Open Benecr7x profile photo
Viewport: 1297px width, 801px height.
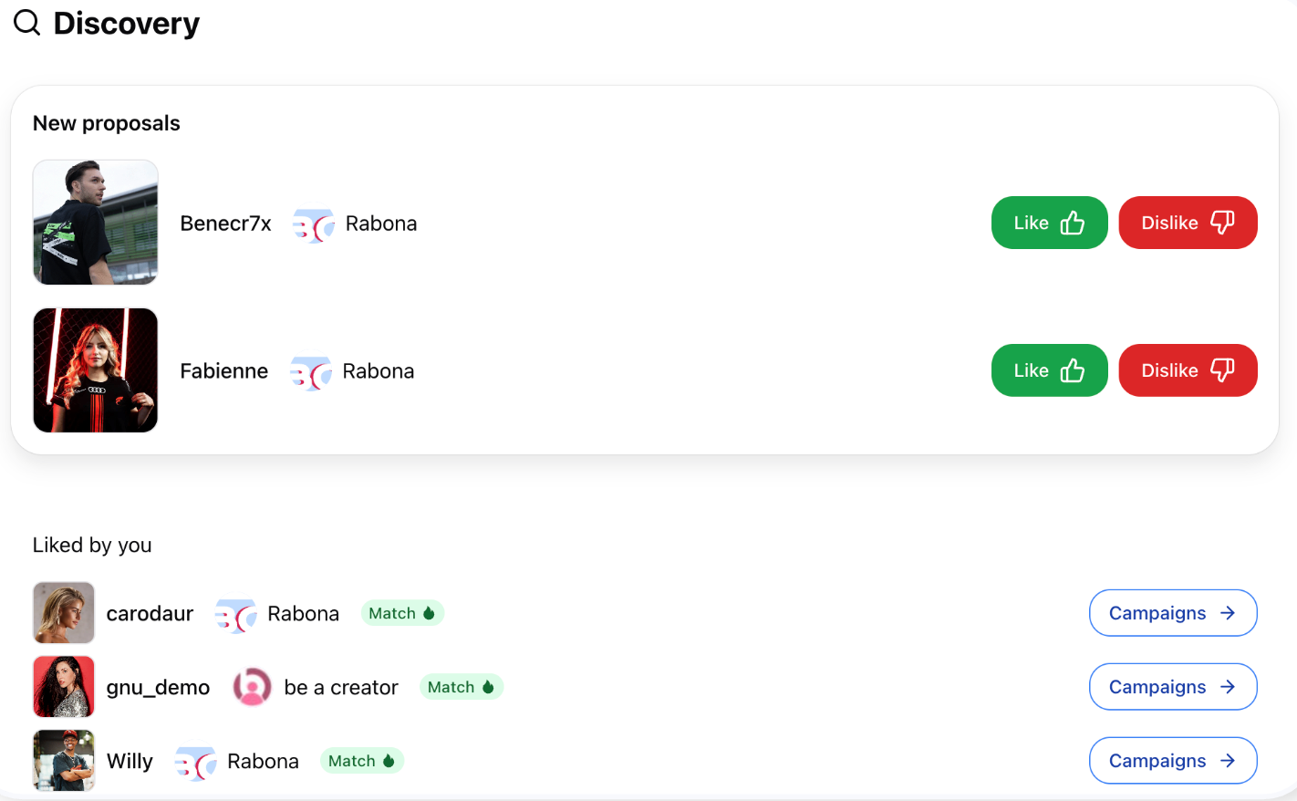pos(96,223)
